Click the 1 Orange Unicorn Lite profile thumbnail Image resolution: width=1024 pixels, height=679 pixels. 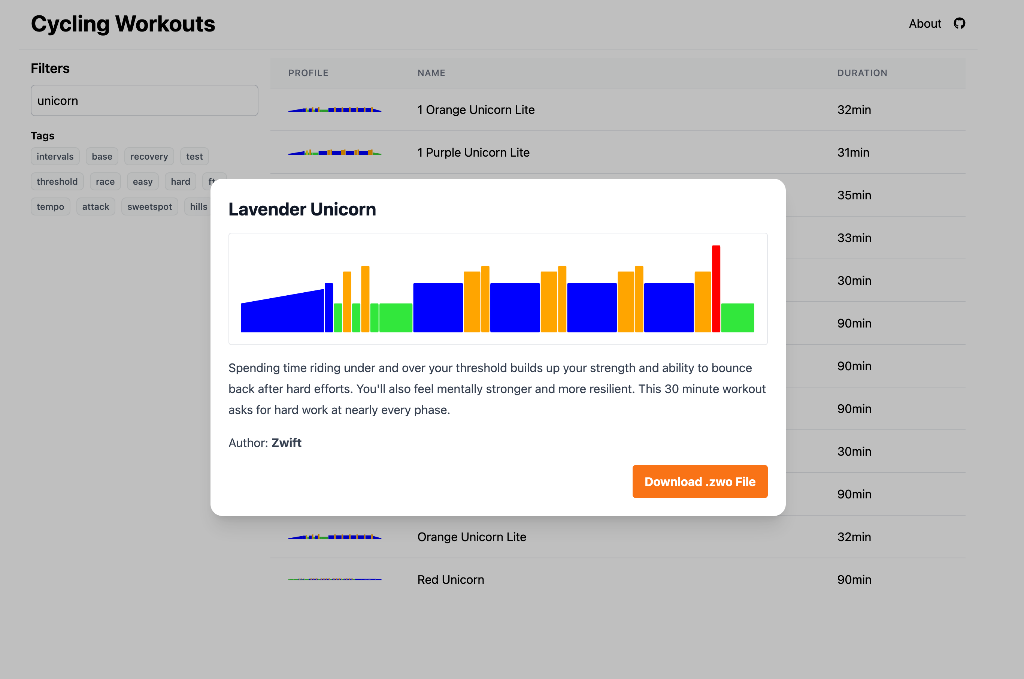(x=334, y=109)
